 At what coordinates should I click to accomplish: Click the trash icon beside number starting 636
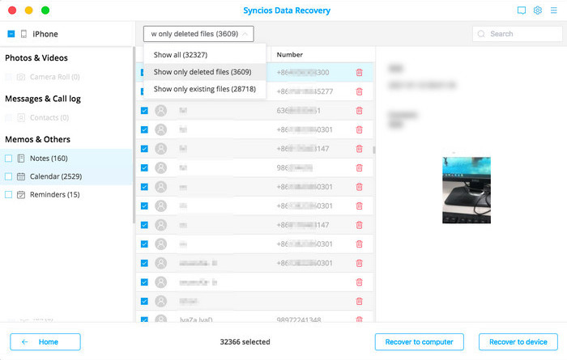tap(359, 111)
